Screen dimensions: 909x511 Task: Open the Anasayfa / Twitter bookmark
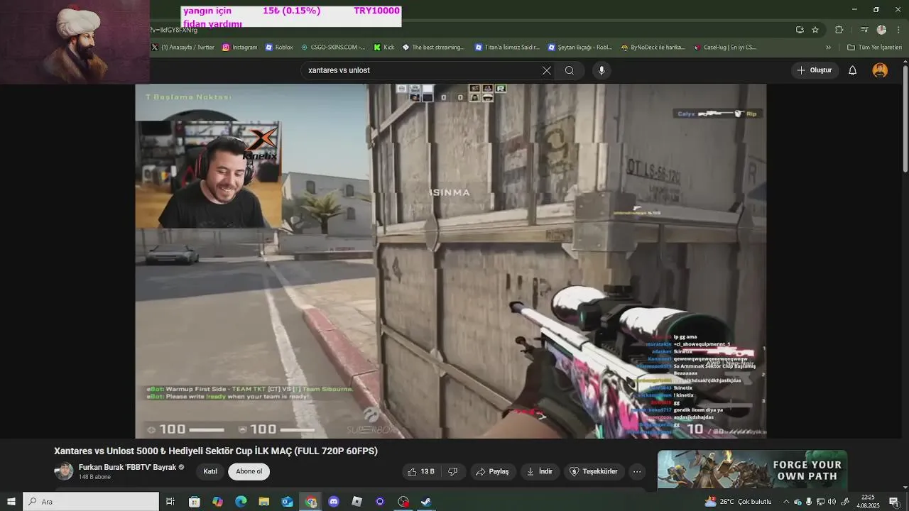(183, 48)
